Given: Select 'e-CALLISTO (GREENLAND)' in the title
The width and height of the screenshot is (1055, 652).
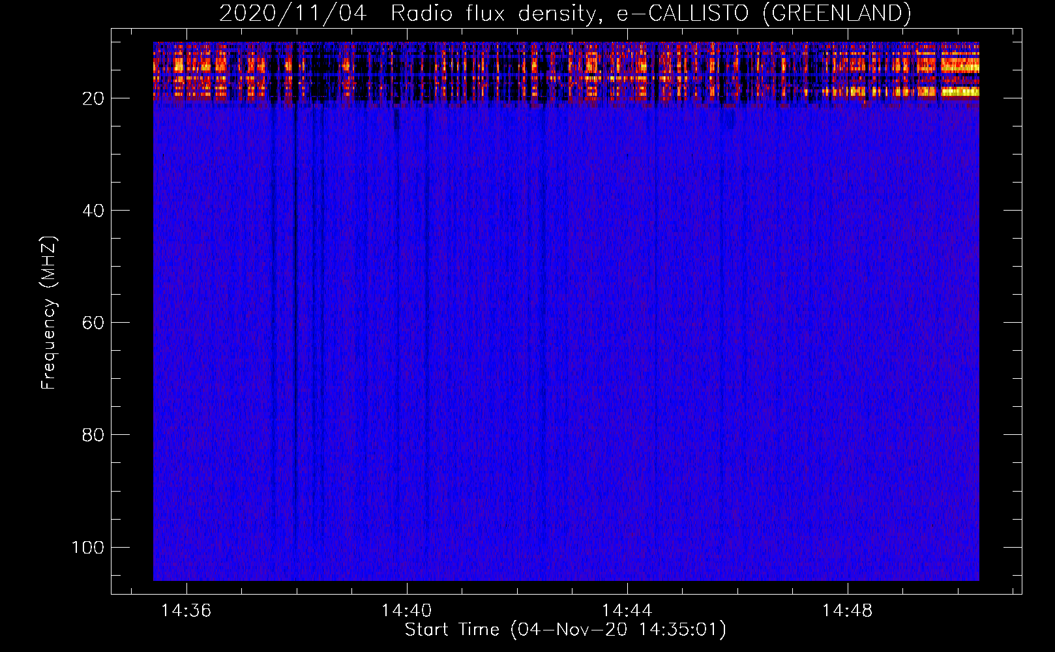Looking at the screenshot, I should tap(764, 13).
